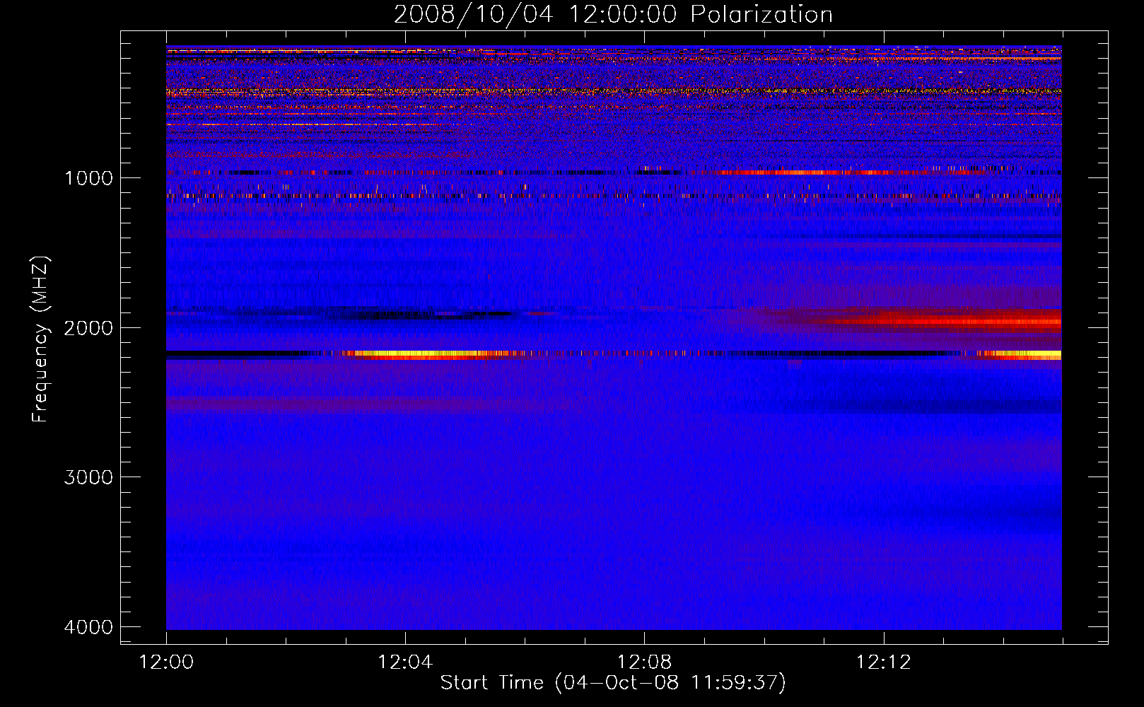Click the 12:04 time tick label

pos(405,662)
